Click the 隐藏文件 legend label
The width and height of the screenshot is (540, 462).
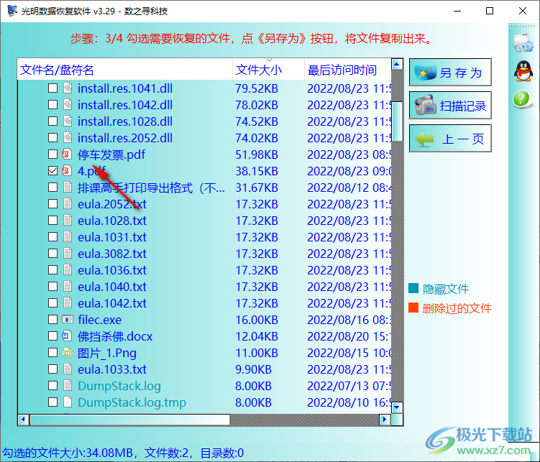click(x=446, y=289)
